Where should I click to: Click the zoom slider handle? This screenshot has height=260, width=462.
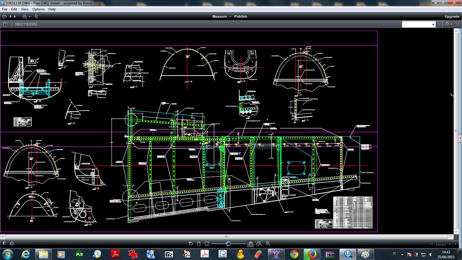coord(228,244)
